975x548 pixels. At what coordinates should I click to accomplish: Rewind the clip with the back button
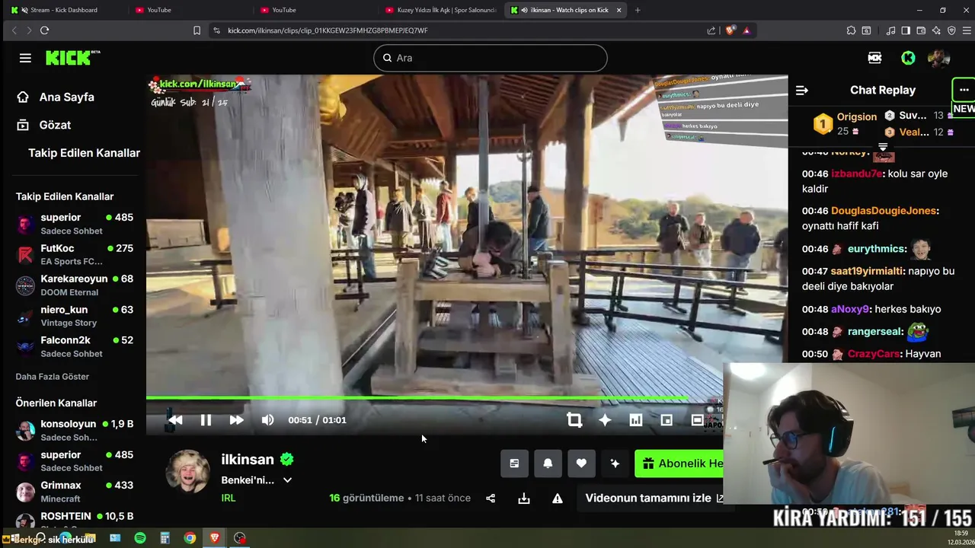(x=175, y=420)
